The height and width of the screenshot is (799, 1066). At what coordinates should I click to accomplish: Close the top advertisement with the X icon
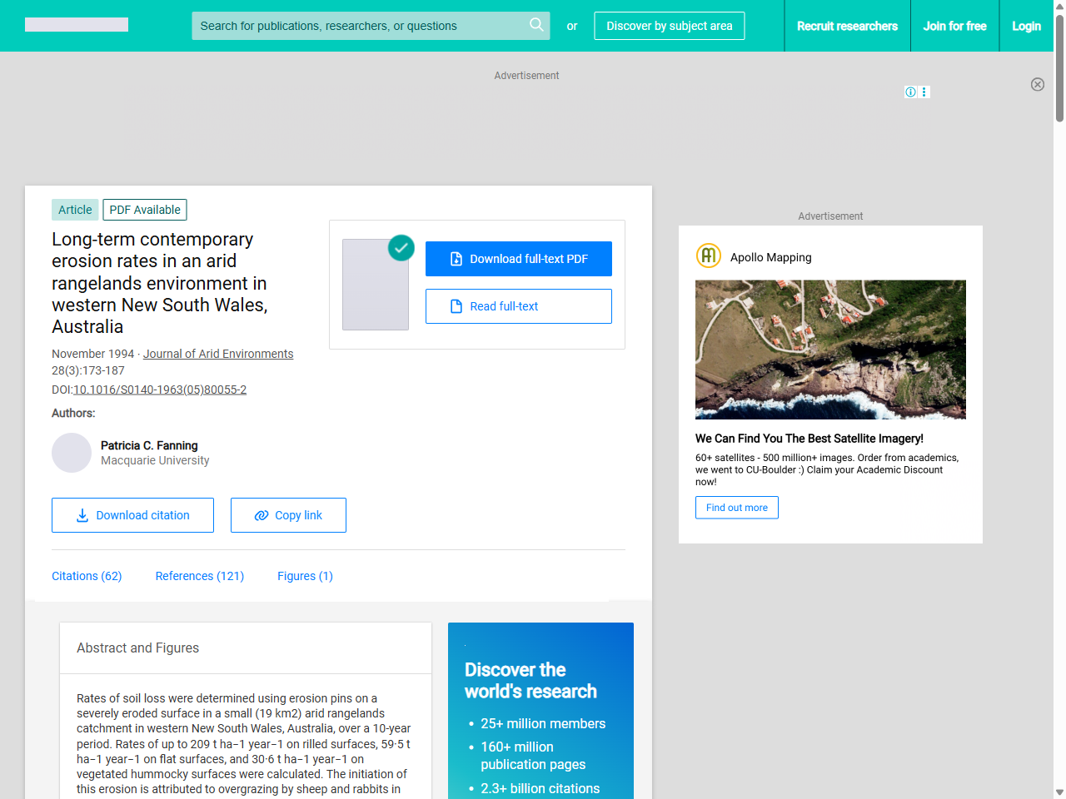pos(1038,84)
